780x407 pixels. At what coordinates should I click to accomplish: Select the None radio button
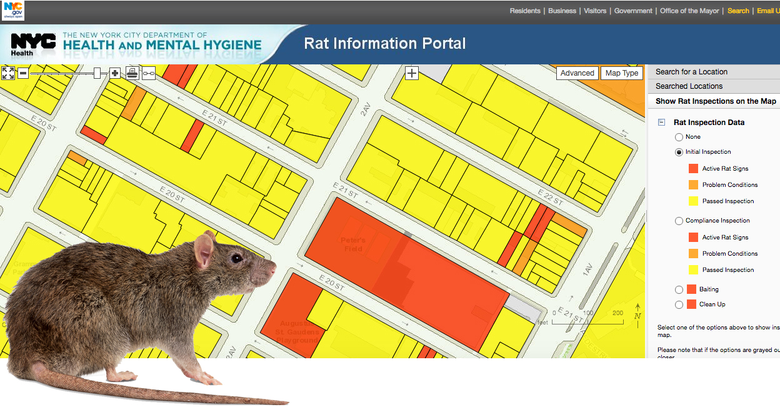679,137
